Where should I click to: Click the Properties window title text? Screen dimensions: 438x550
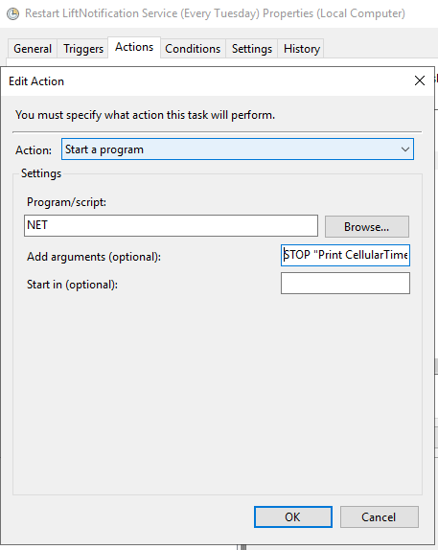(x=215, y=13)
